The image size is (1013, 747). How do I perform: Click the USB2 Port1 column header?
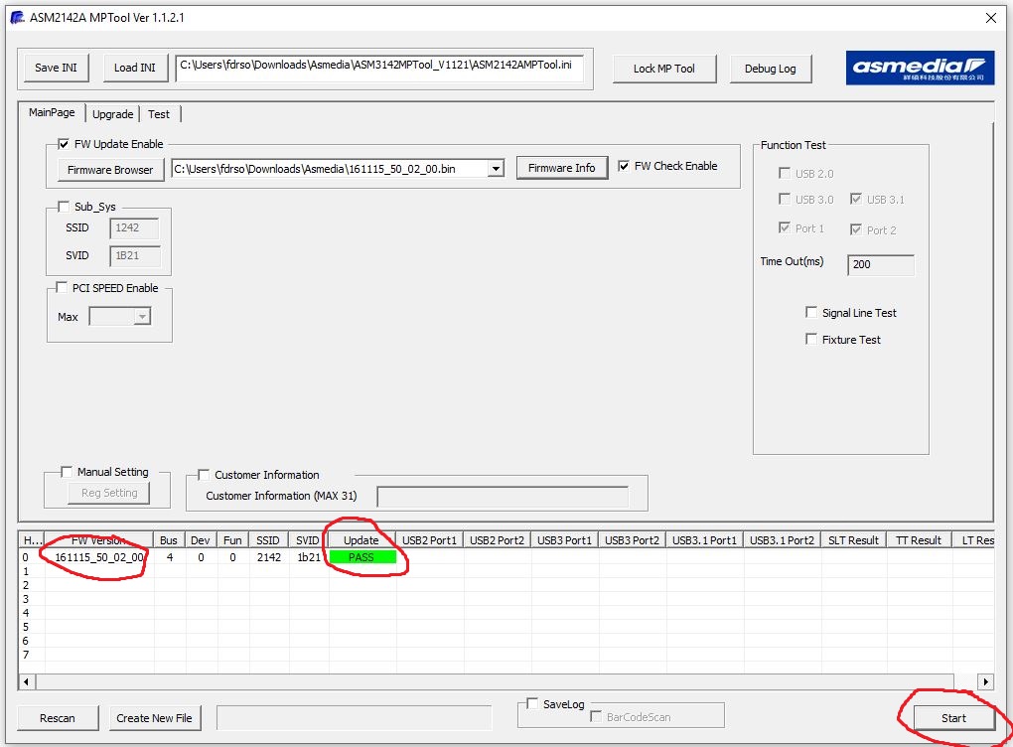[x=430, y=540]
